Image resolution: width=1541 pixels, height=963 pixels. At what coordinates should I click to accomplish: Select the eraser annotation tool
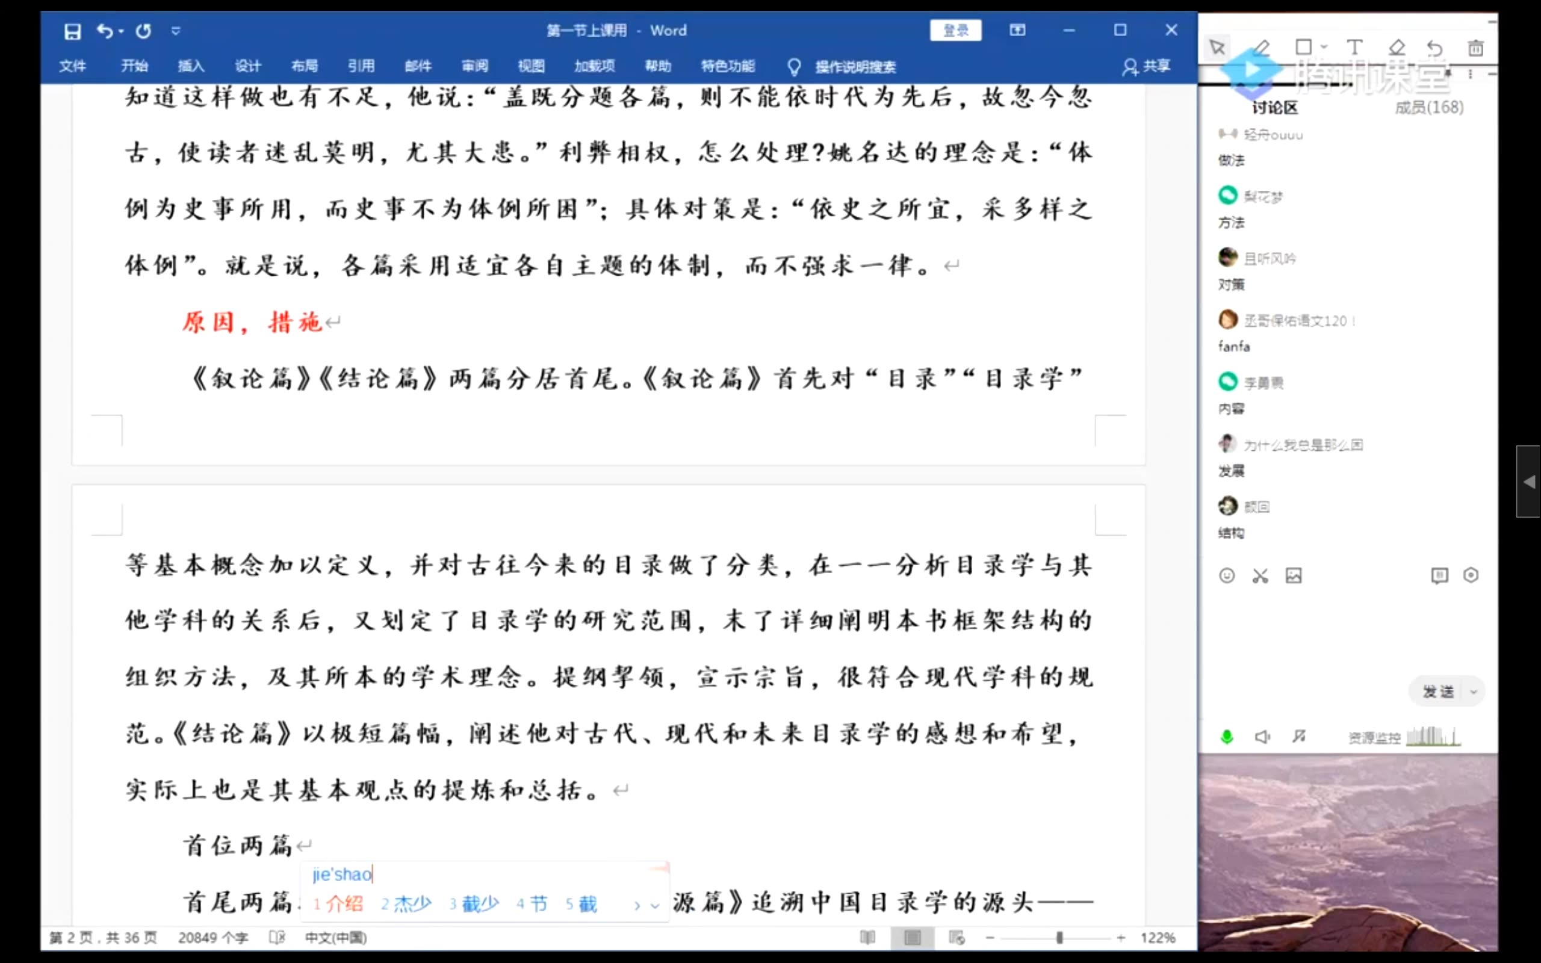click(1397, 47)
